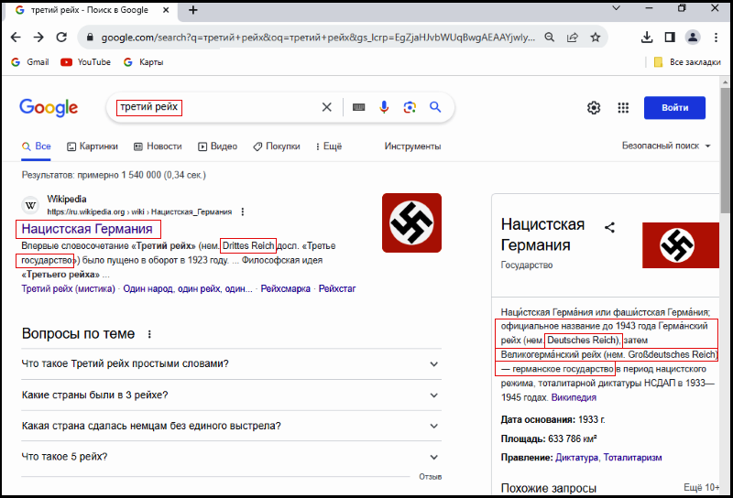Open 'Тоталитаризм' link under Правление
Viewport: 733px width, 498px height.
[x=632, y=458]
